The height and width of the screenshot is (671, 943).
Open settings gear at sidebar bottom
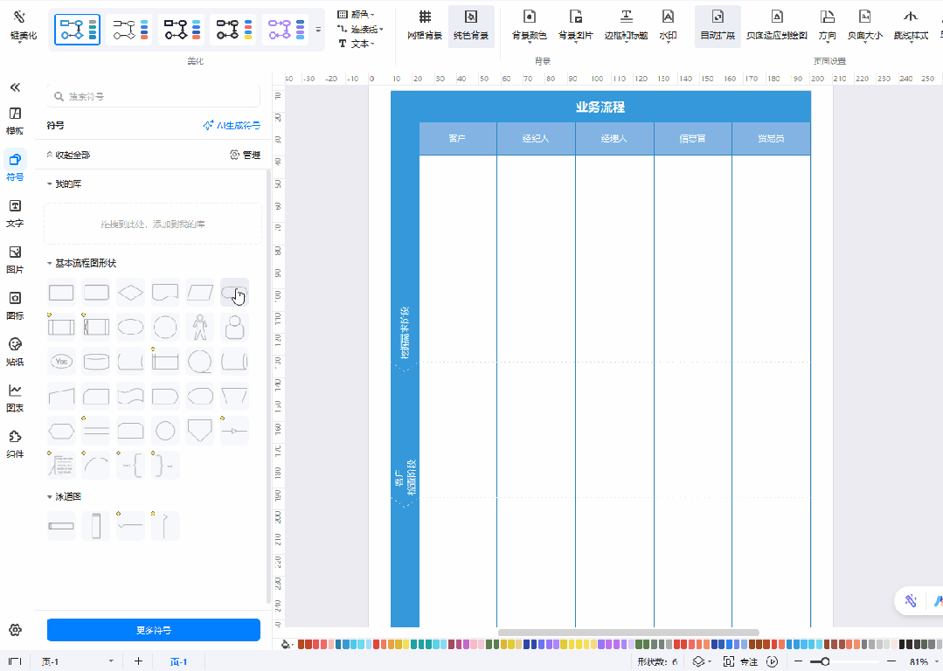coord(15,630)
